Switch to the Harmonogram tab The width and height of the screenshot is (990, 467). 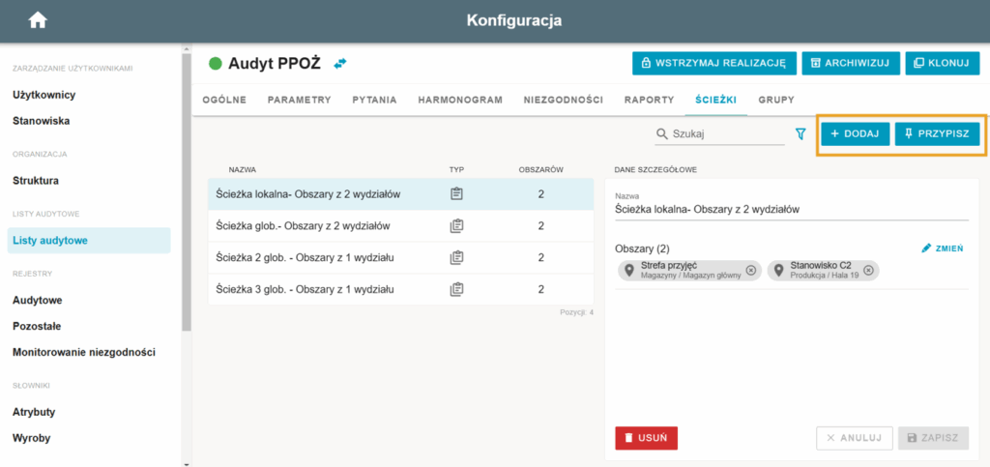(x=460, y=100)
